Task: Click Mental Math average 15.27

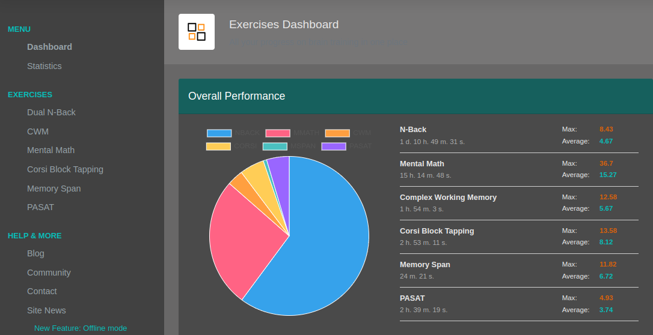Action: pos(608,175)
